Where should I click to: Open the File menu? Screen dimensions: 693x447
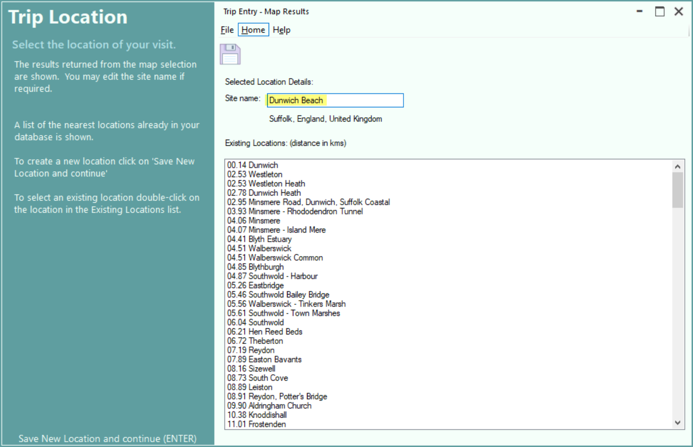(x=227, y=30)
